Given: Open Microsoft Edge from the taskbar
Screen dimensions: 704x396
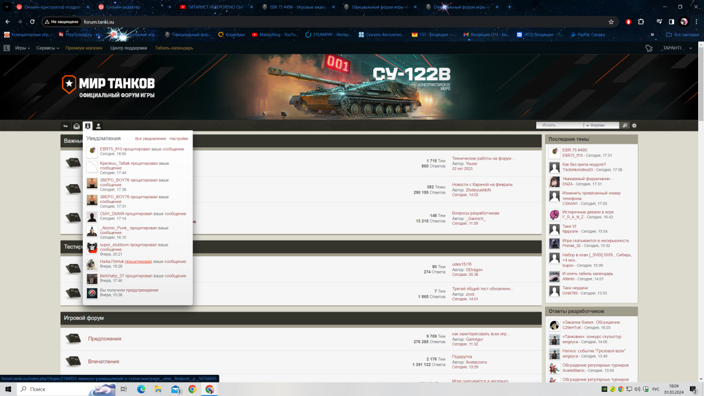Looking at the screenshot, I should pos(141,389).
